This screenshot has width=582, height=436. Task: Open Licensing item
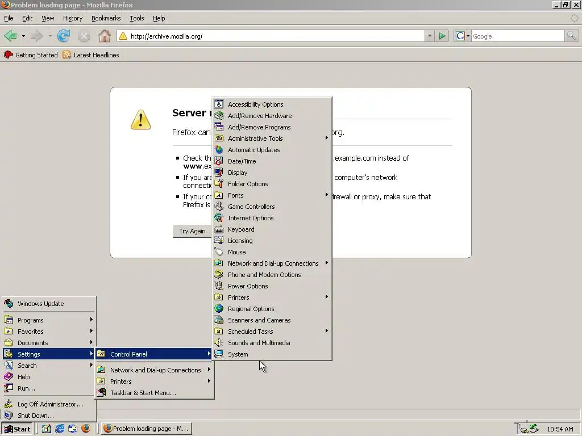pos(272,241)
